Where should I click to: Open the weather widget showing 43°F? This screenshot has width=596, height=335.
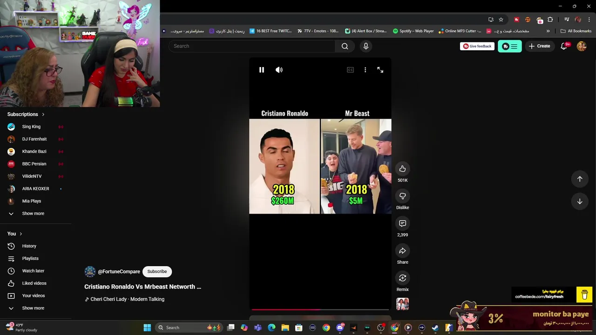[21, 328]
